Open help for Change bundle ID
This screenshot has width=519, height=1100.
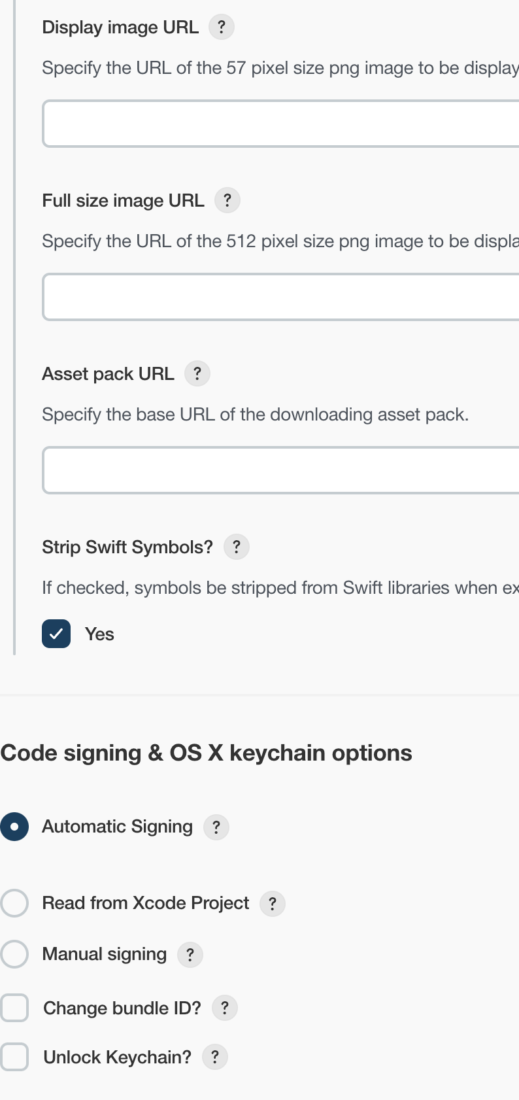(x=225, y=1008)
